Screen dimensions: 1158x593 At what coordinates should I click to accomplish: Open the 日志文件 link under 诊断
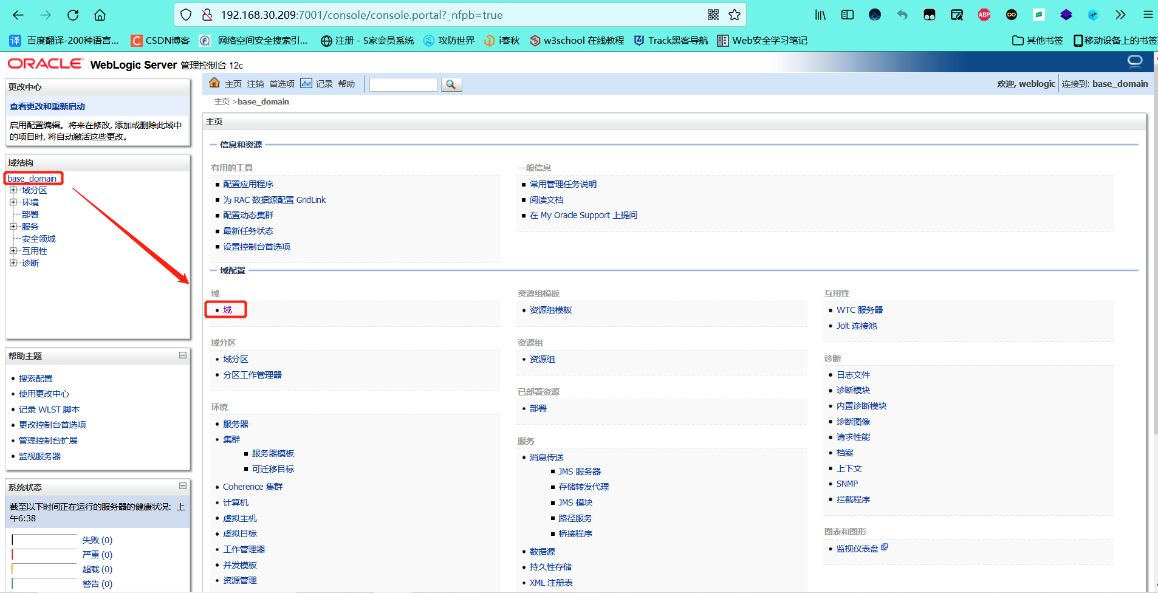point(853,375)
